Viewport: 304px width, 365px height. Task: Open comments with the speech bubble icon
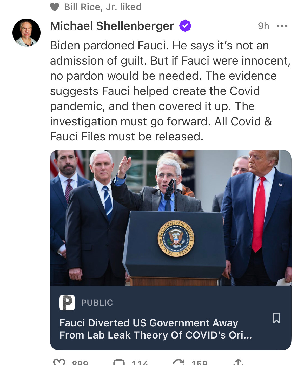[x=119, y=362]
